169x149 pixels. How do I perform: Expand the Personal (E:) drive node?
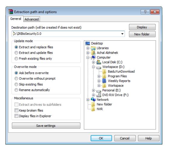click(93, 90)
